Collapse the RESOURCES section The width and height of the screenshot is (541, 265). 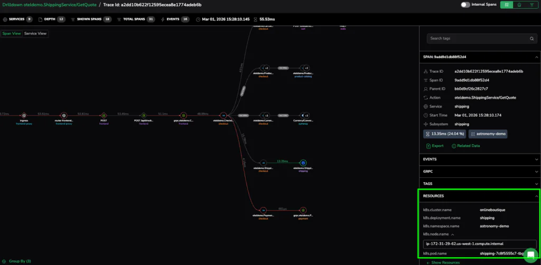pyautogui.click(x=536, y=196)
